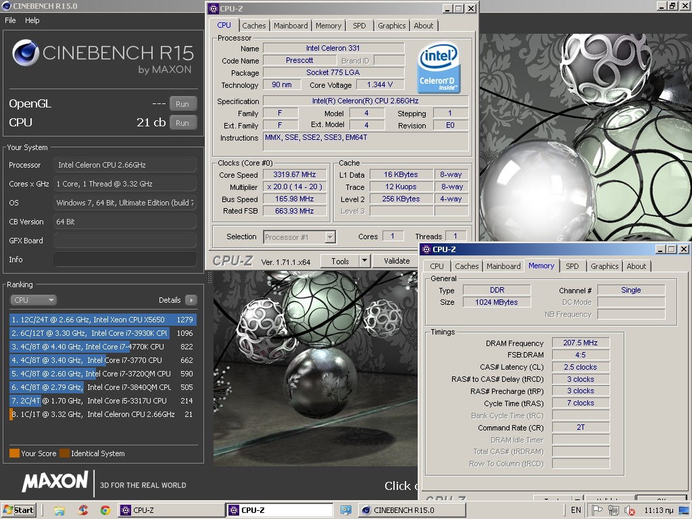Switch to SPD tab in top CPU-Z window

click(360, 26)
